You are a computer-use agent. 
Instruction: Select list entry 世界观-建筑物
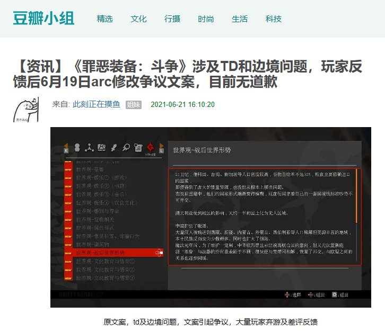(x=93, y=245)
